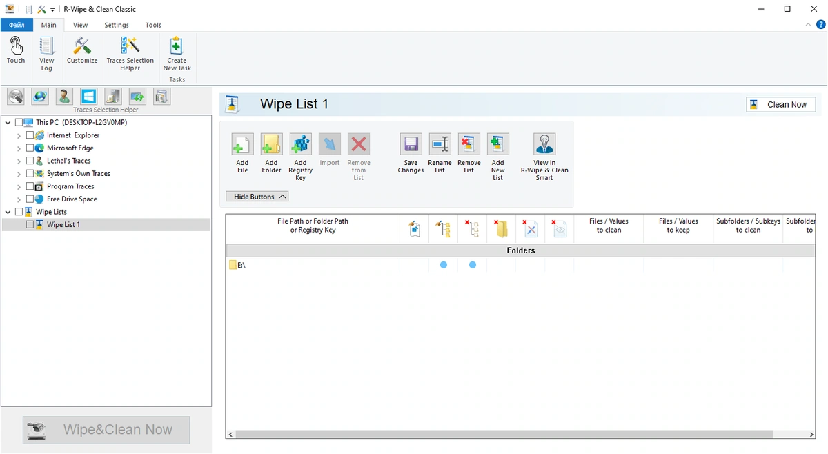
Task: Launch Traces Selection Helper from ribbon
Action: point(130,55)
